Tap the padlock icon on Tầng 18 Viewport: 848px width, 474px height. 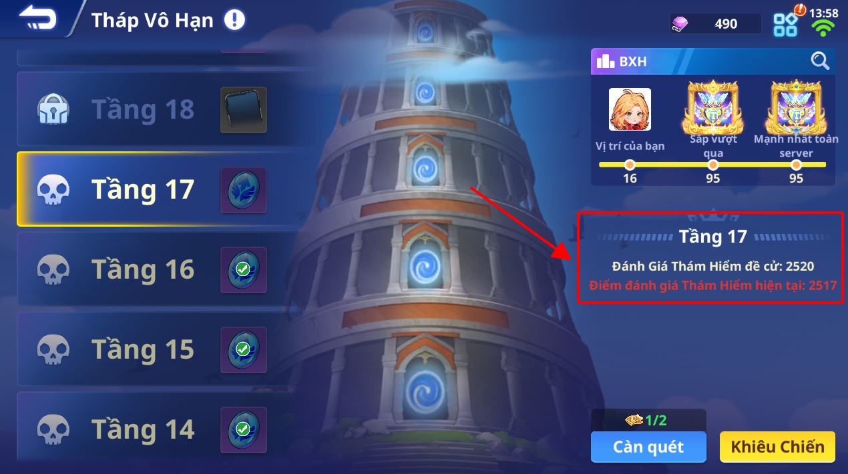[53, 109]
